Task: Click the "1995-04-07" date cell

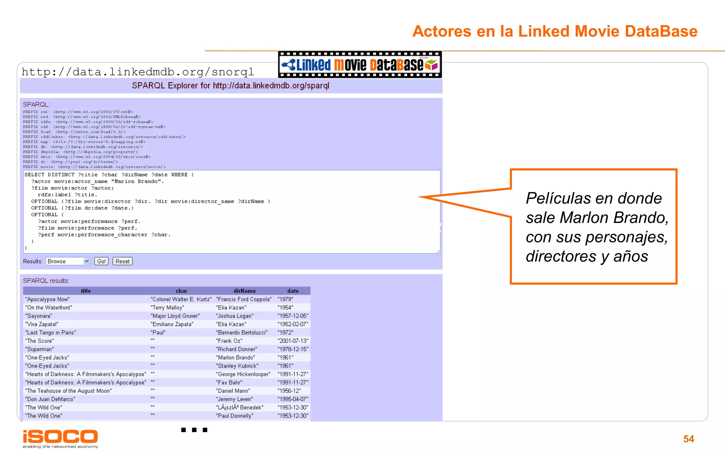Action: coord(293,399)
